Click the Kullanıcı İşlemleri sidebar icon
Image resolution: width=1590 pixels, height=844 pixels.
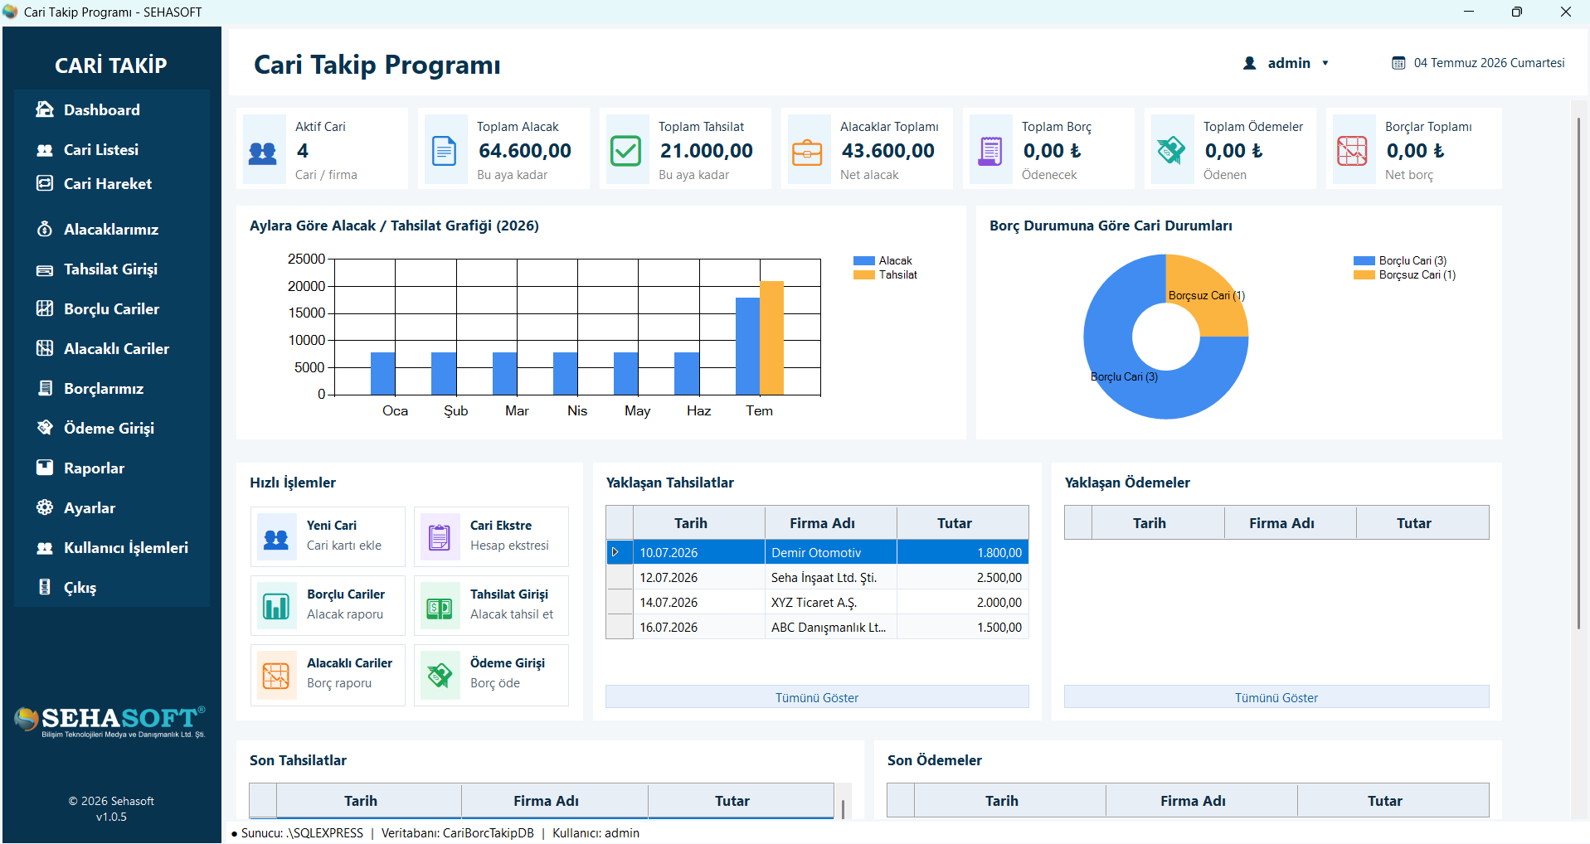pyautogui.click(x=45, y=547)
